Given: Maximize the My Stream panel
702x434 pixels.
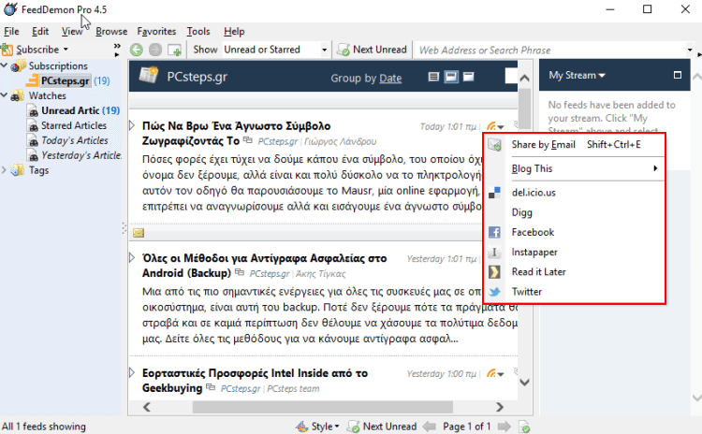Looking at the screenshot, I should pyautogui.click(x=678, y=75).
